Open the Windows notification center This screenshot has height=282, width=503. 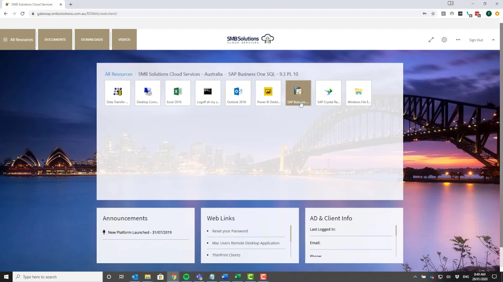[494, 277]
